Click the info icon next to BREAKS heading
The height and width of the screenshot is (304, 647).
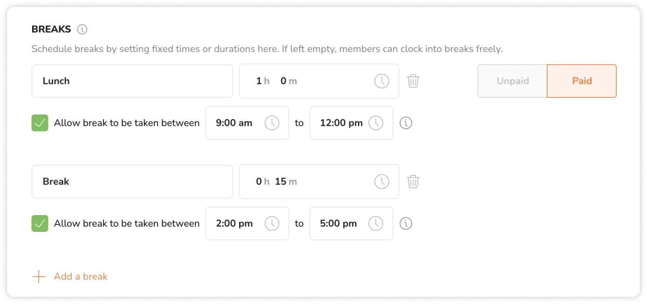click(82, 30)
